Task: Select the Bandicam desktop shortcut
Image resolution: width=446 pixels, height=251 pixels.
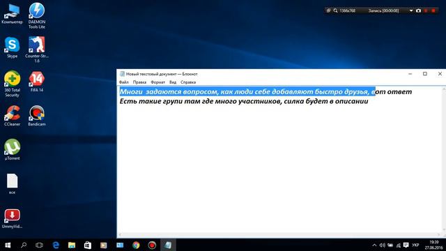Action: click(x=37, y=116)
